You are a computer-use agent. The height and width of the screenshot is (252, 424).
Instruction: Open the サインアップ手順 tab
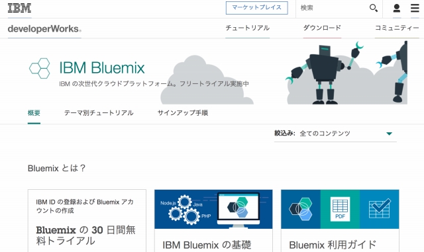183,113
